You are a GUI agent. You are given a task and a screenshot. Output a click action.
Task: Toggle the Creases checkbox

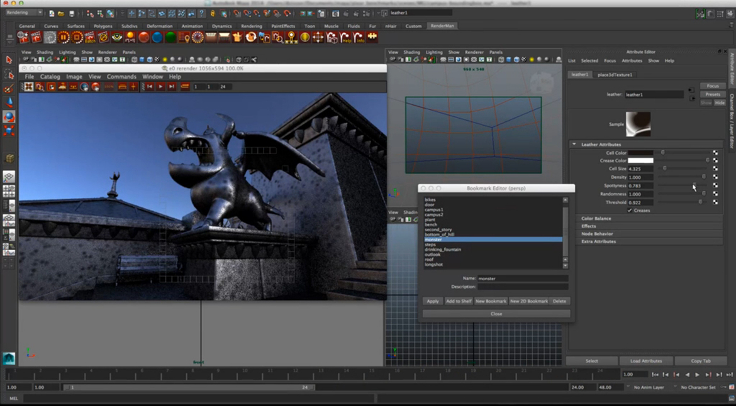coord(630,211)
